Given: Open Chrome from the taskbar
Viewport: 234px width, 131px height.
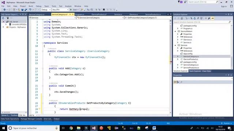Looking at the screenshot, I should pos(71,128).
